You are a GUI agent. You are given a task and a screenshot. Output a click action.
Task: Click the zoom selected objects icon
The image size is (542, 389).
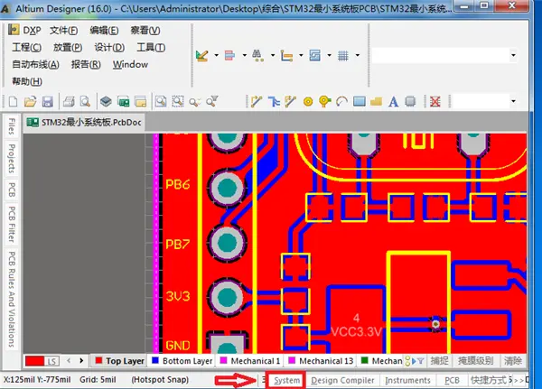[178, 102]
